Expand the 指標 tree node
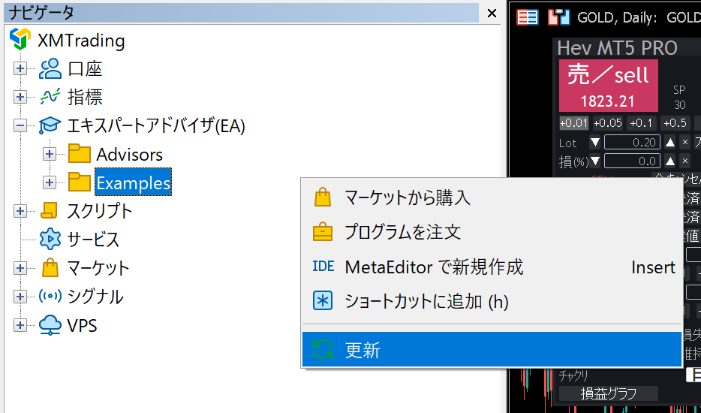701x413 pixels. pos(20,97)
